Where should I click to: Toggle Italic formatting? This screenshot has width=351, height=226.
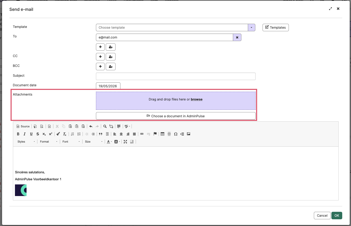[25, 134]
